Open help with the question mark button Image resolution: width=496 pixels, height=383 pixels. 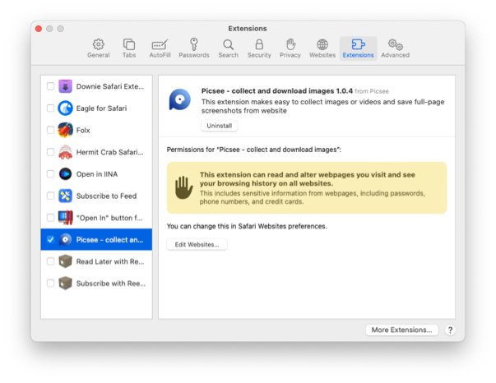450,330
